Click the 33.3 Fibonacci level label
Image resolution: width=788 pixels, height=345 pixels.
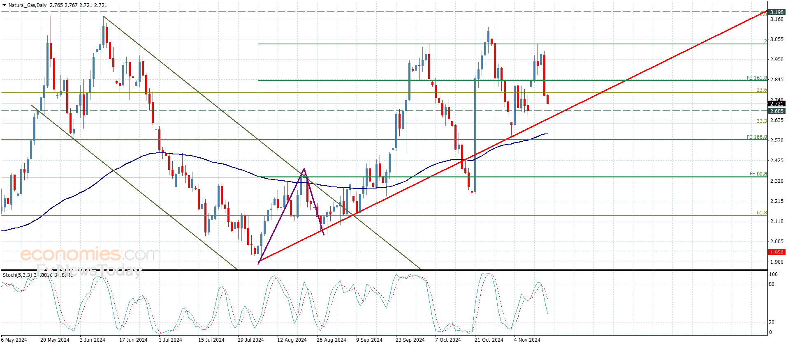(x=762, y=121)
